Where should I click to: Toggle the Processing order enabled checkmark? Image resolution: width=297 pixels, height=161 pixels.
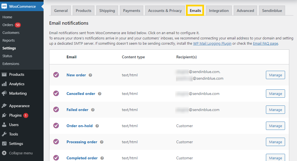point(56,142)
